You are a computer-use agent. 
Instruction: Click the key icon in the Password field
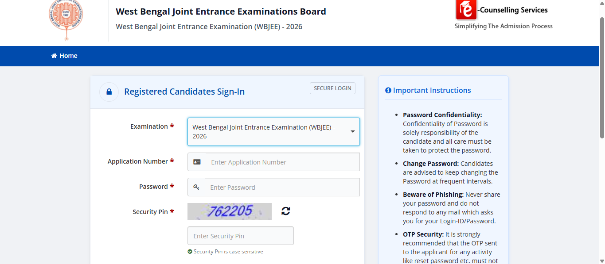197,187
